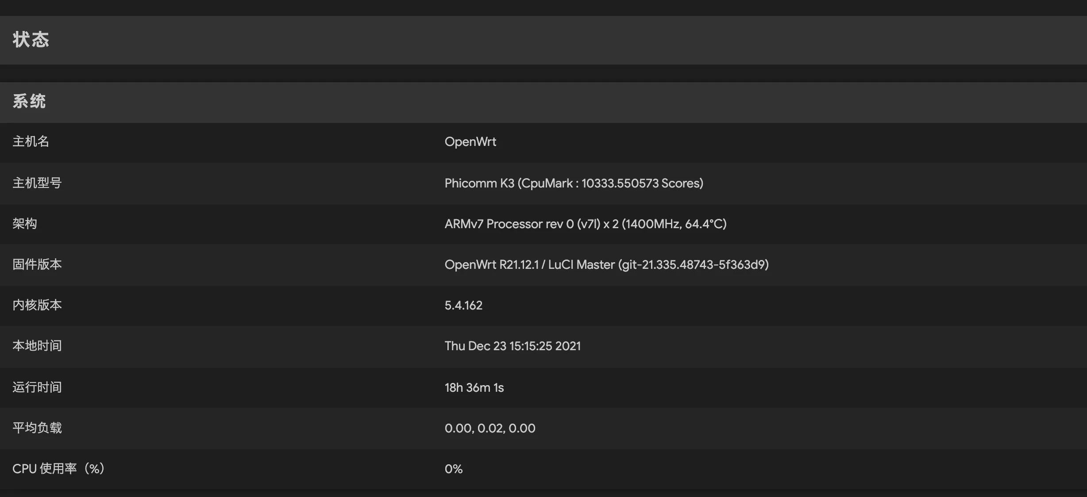This screenshot has width=1087, height=497.
Task: Select the 运行时间 row label
Action: [37, 387]
